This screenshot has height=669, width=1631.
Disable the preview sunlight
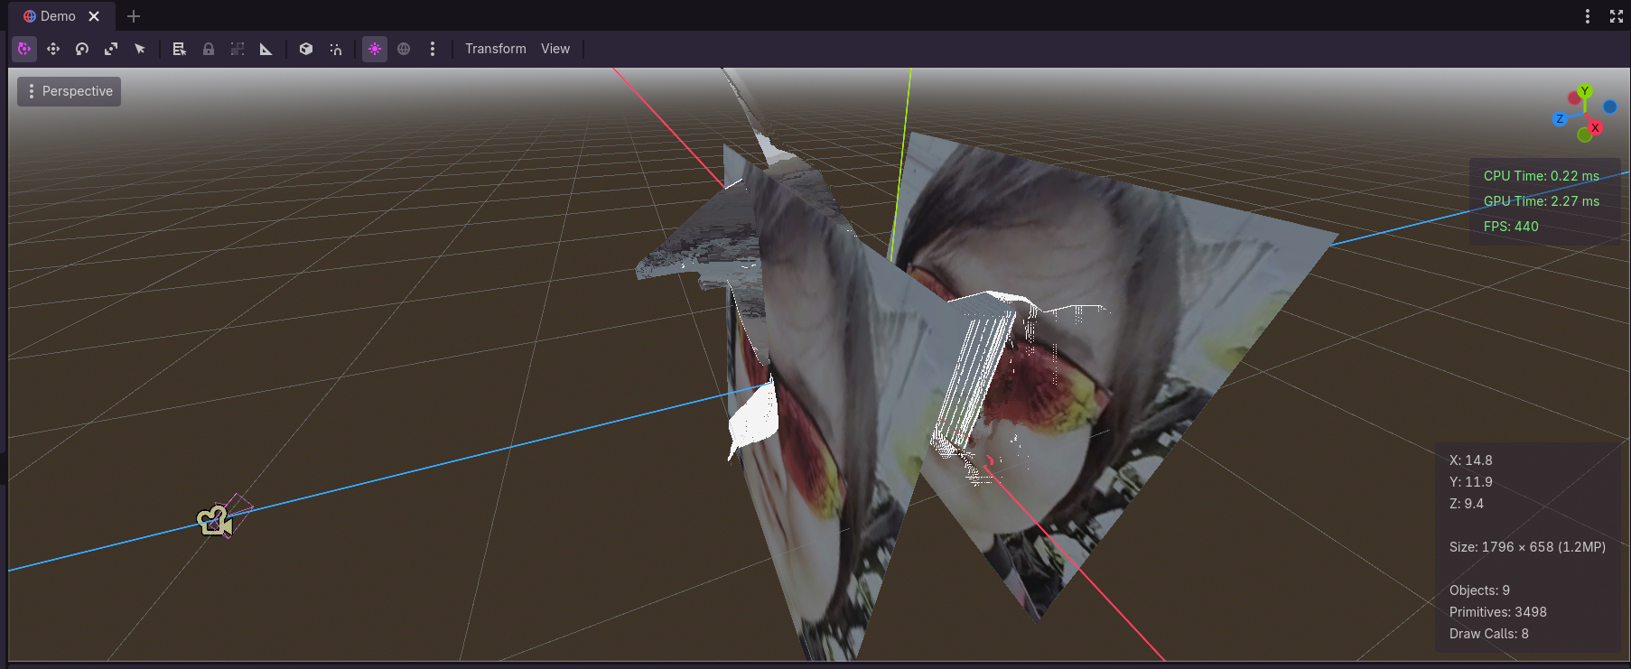(375, 49)
